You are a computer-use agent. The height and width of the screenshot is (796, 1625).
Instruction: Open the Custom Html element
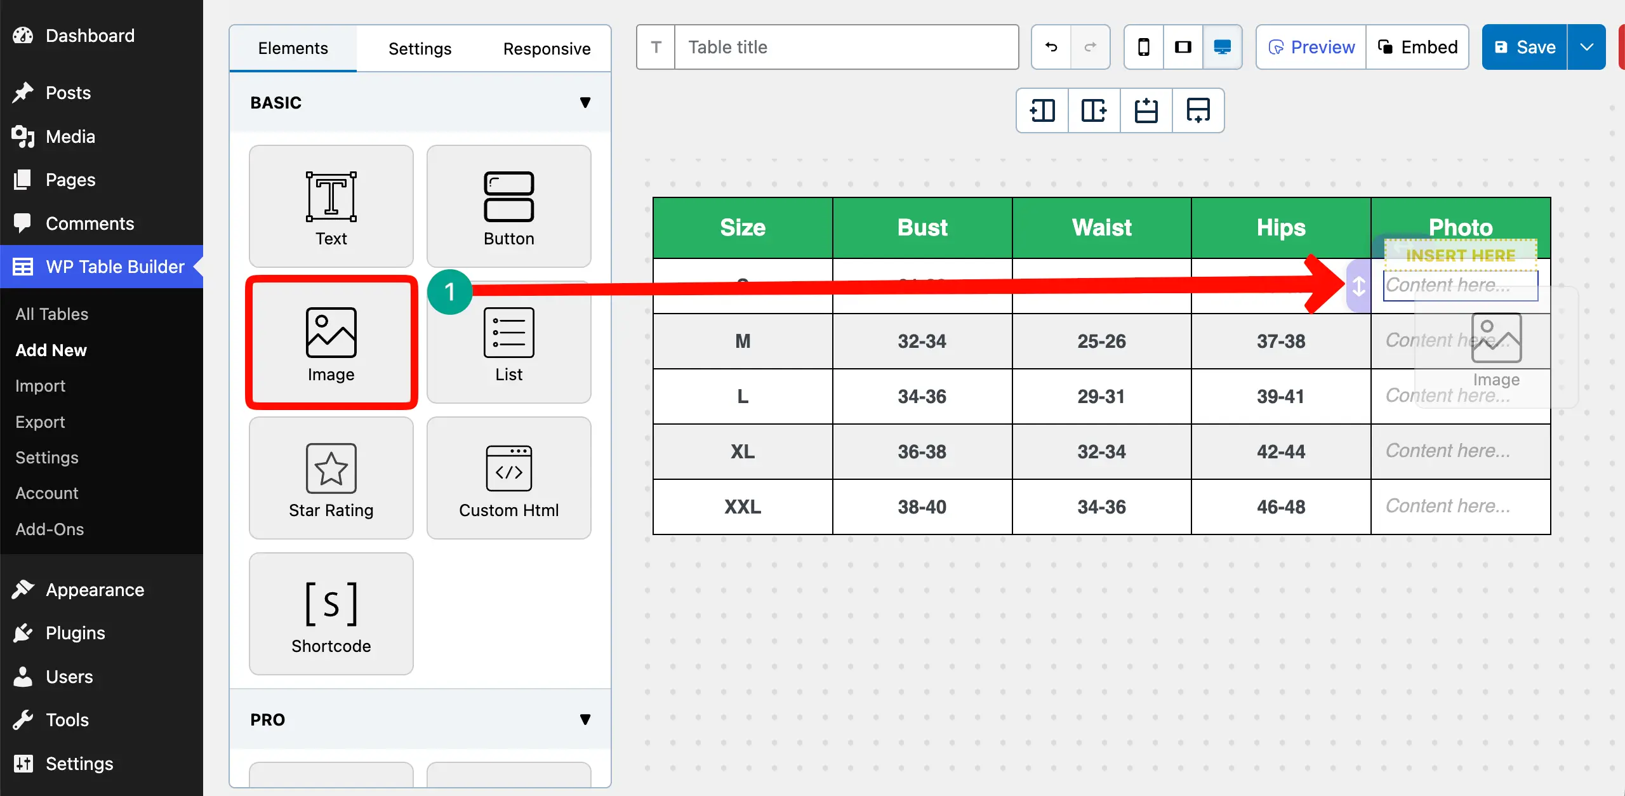[508, 477]
